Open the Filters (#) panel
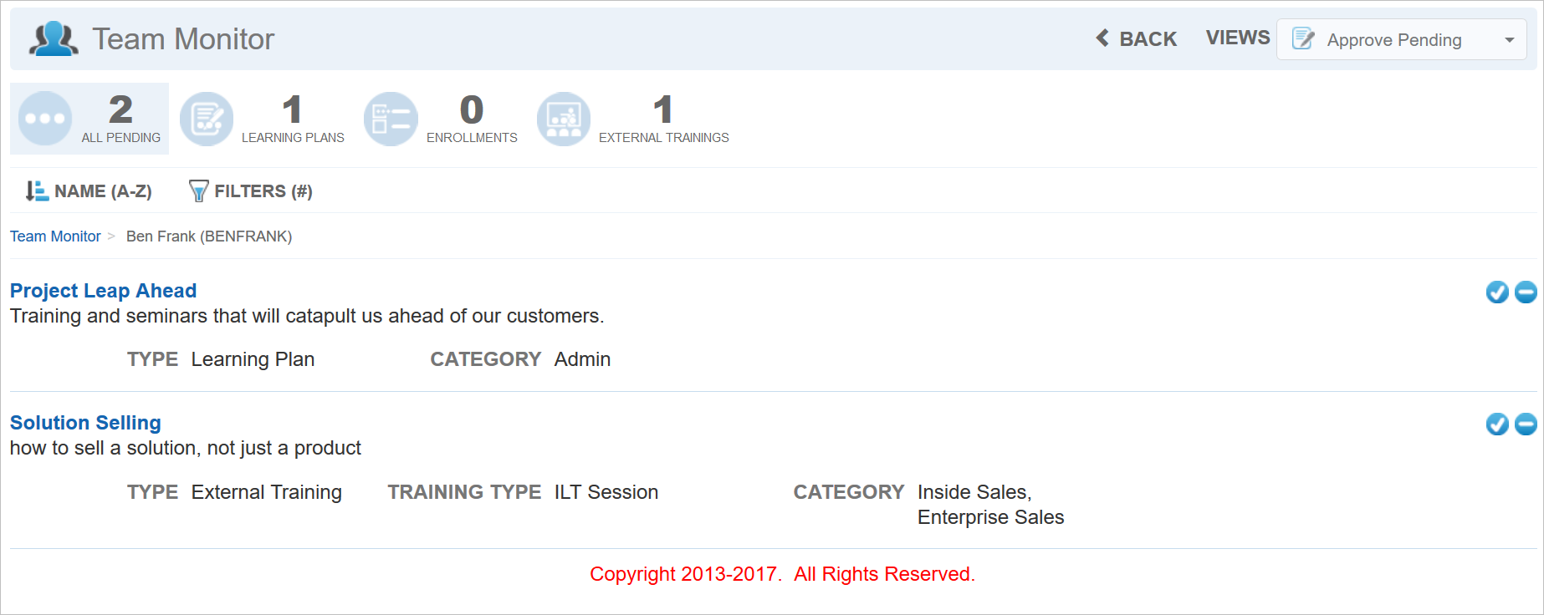The width and height of the screenshot is (1544, 615). coord(251,191)
